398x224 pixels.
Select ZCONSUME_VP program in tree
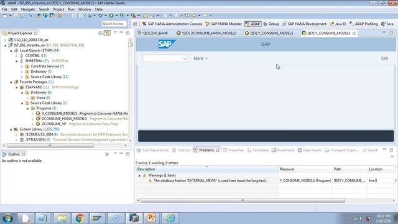click(x=54, y=124)
